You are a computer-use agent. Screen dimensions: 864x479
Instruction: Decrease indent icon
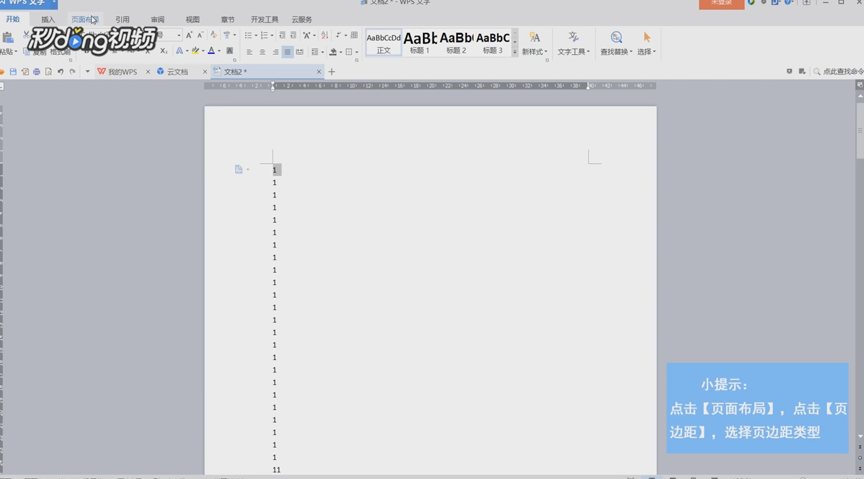(x=282, y=35)
